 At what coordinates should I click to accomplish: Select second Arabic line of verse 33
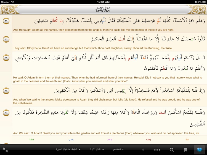coord(174,69)
